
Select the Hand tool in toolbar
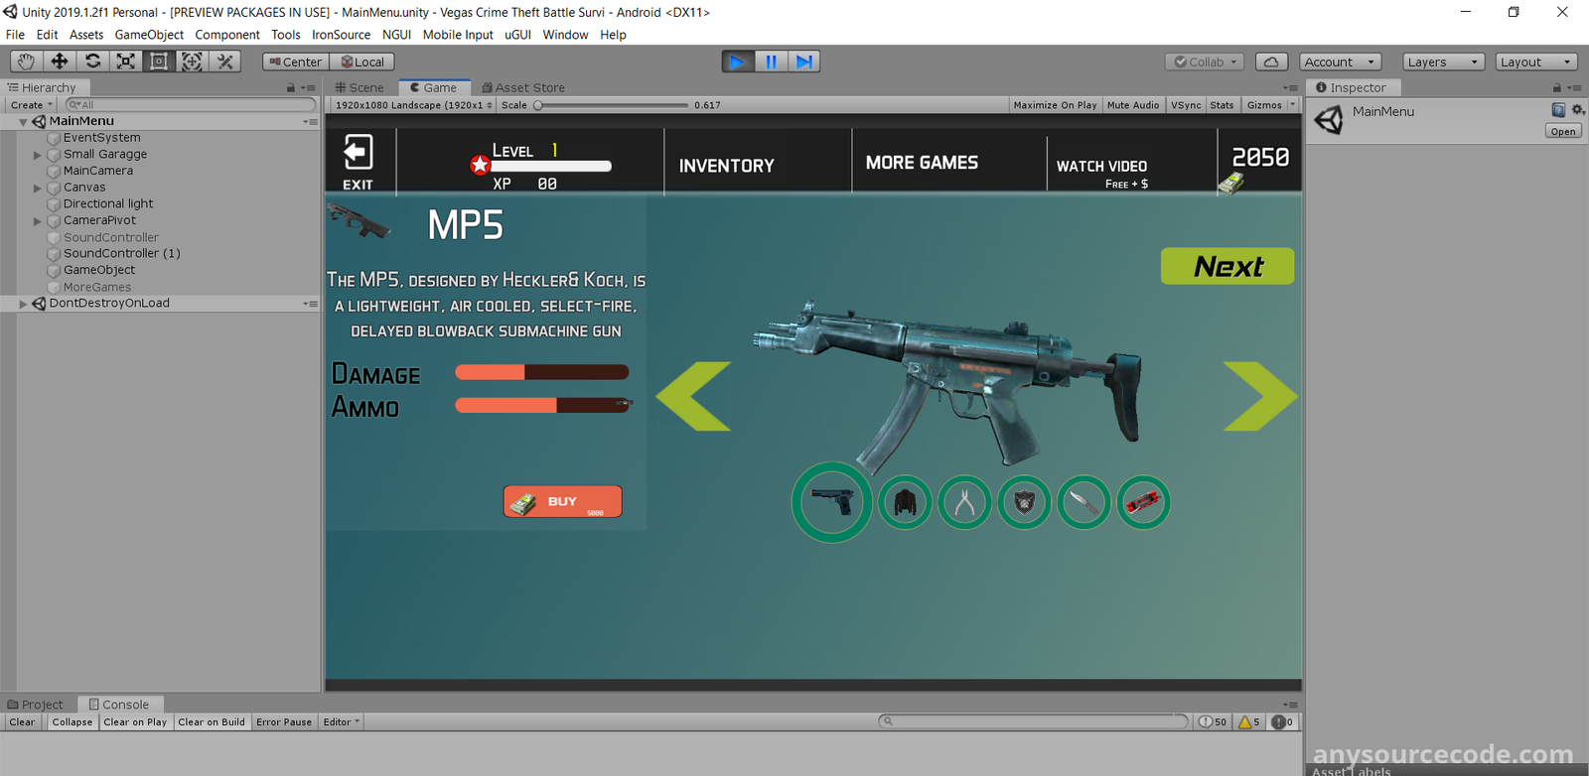pos(26,62)
